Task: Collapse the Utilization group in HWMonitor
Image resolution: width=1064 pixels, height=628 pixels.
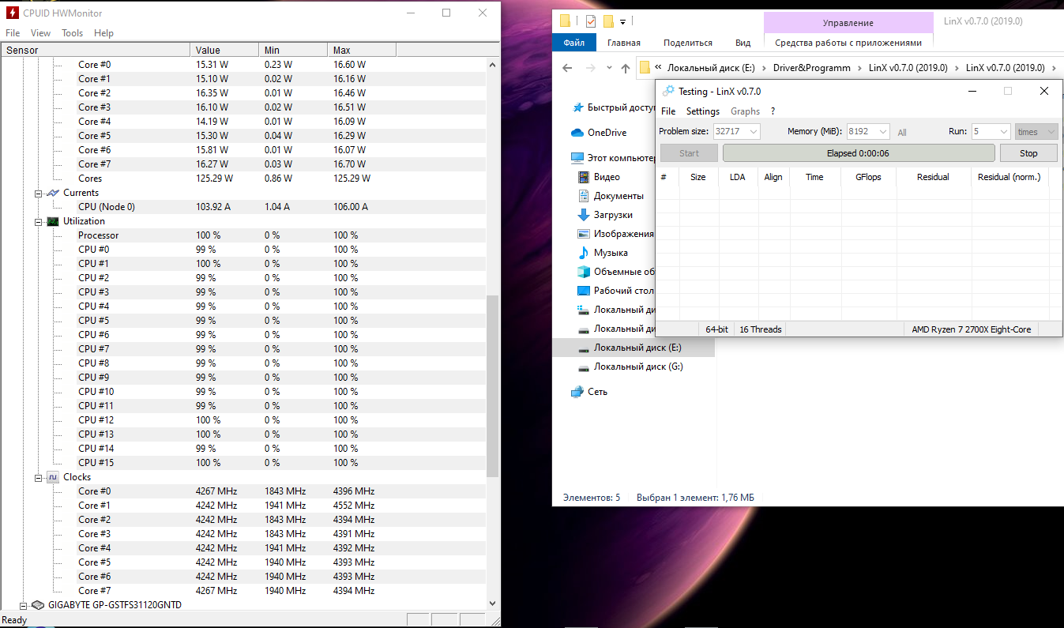Action: tap(38, 221)
